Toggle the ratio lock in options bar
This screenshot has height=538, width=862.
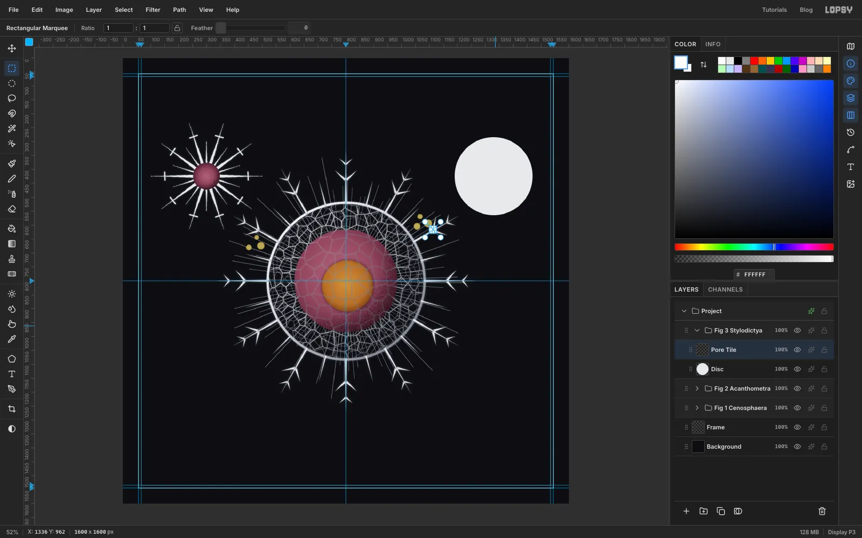coord(177,28)
